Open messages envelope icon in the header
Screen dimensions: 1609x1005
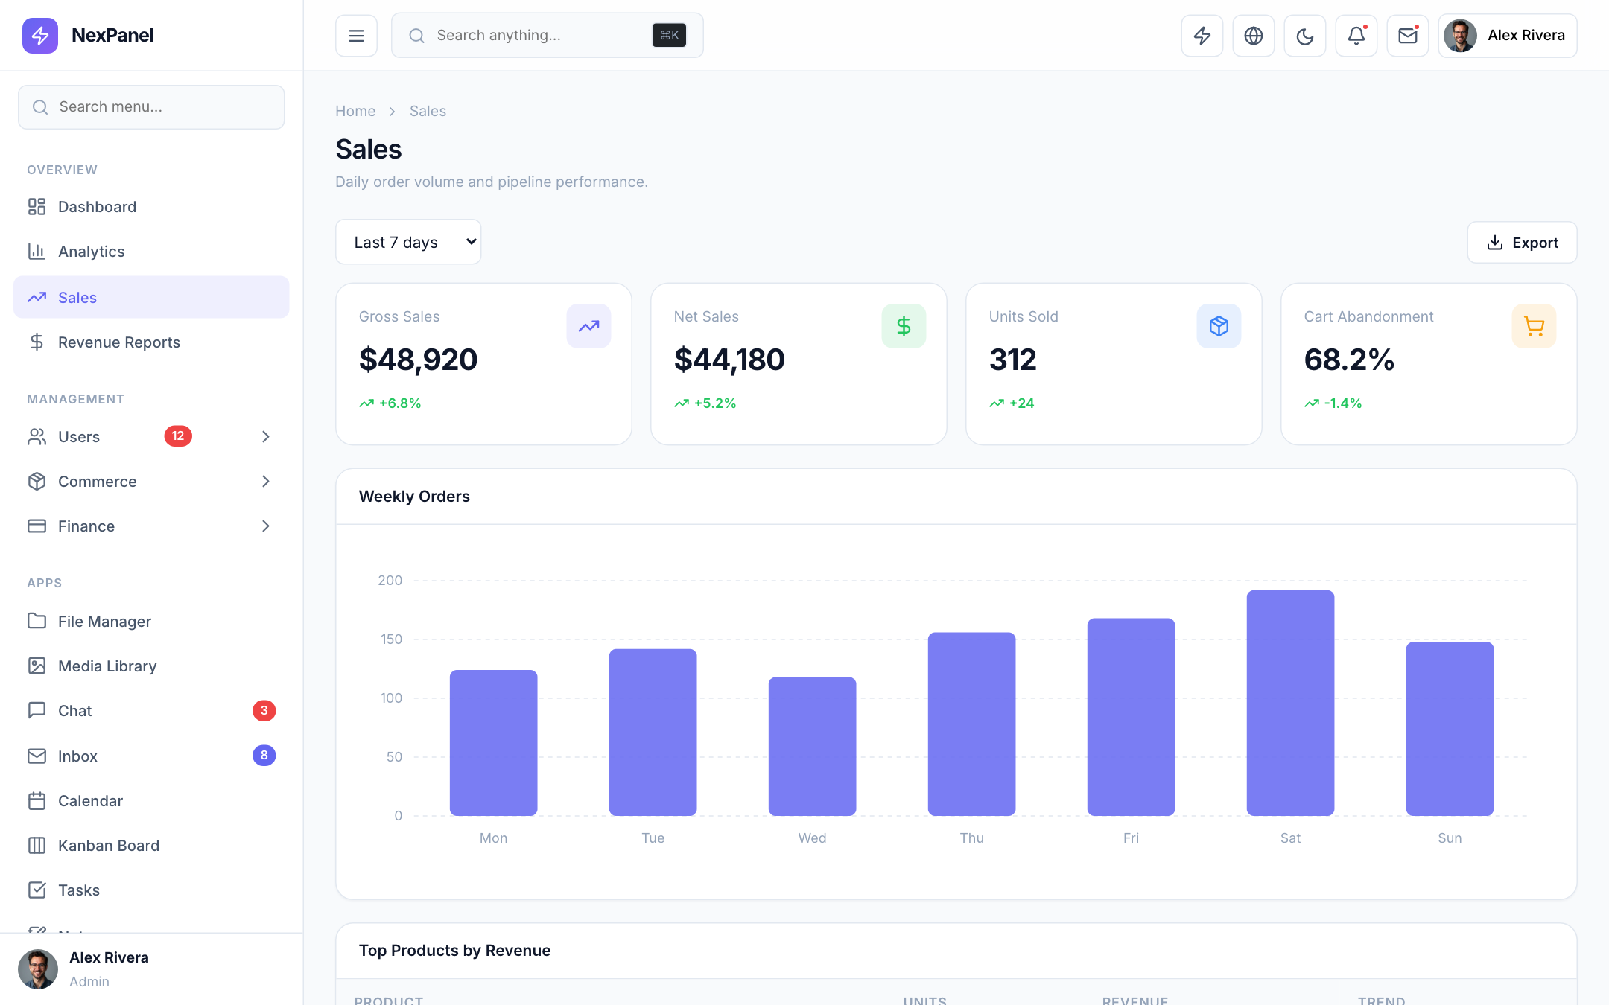[x=1407, y=35]
